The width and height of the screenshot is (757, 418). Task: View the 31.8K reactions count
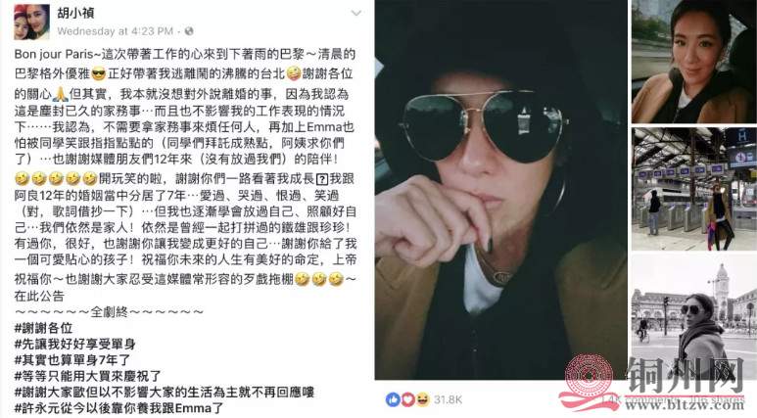[448, 399]
